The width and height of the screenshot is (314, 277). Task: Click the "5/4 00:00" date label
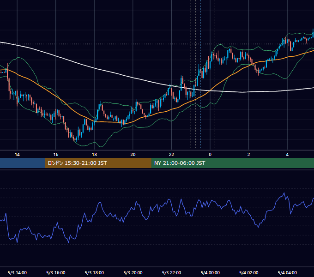click(x=210, y=273)
